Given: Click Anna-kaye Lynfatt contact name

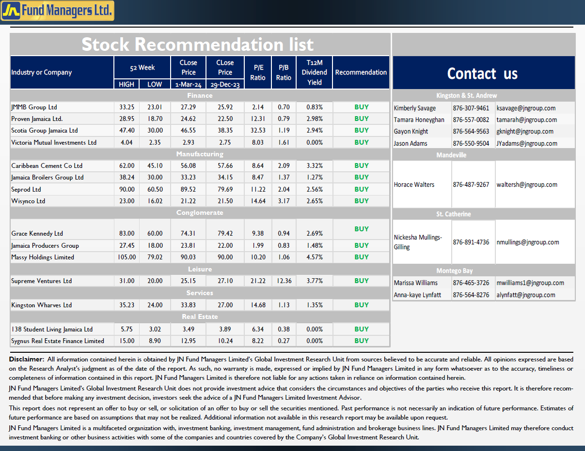Looking at the screenshot, I should pos(417,295).
